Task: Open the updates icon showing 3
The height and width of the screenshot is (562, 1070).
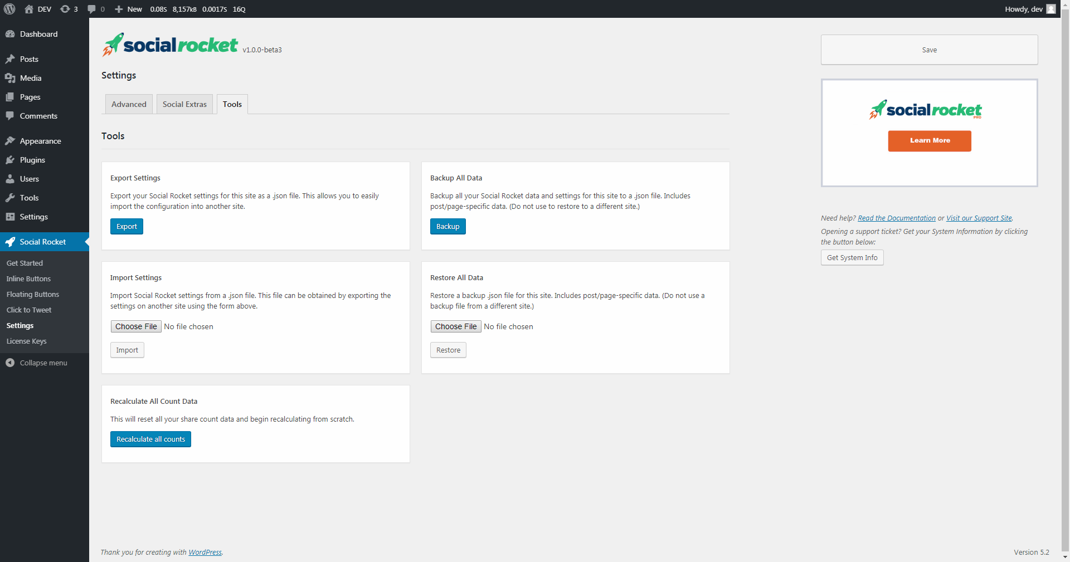Action: point(65,9)
